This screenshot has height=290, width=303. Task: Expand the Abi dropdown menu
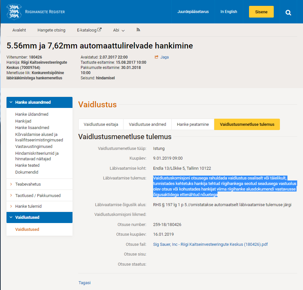(x=119, y=30)
